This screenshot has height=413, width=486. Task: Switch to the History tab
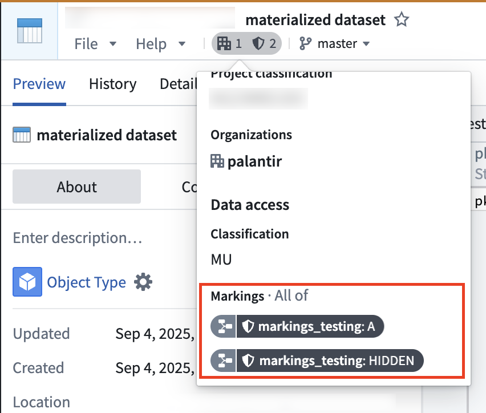[x=113, y=84]
